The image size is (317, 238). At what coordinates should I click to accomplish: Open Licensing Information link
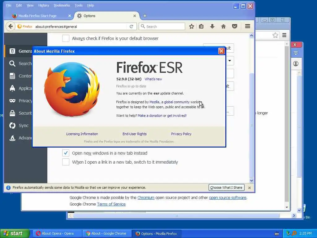coord(82,134)
